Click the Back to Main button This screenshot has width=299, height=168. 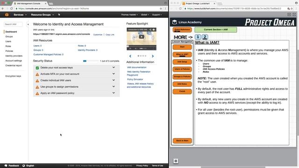[182, 140]
